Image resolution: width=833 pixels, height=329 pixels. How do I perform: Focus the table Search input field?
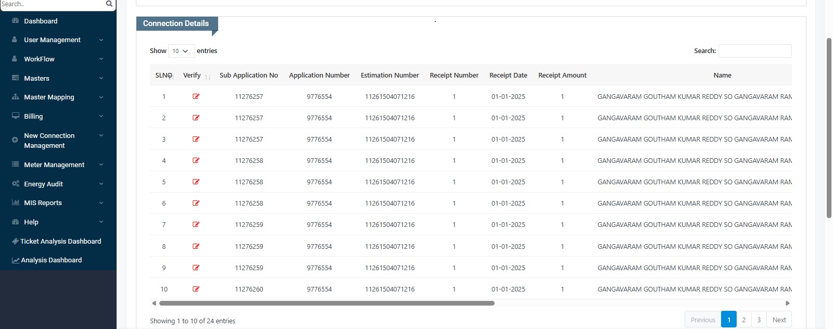pyautogui.click(x=755, y=51)
